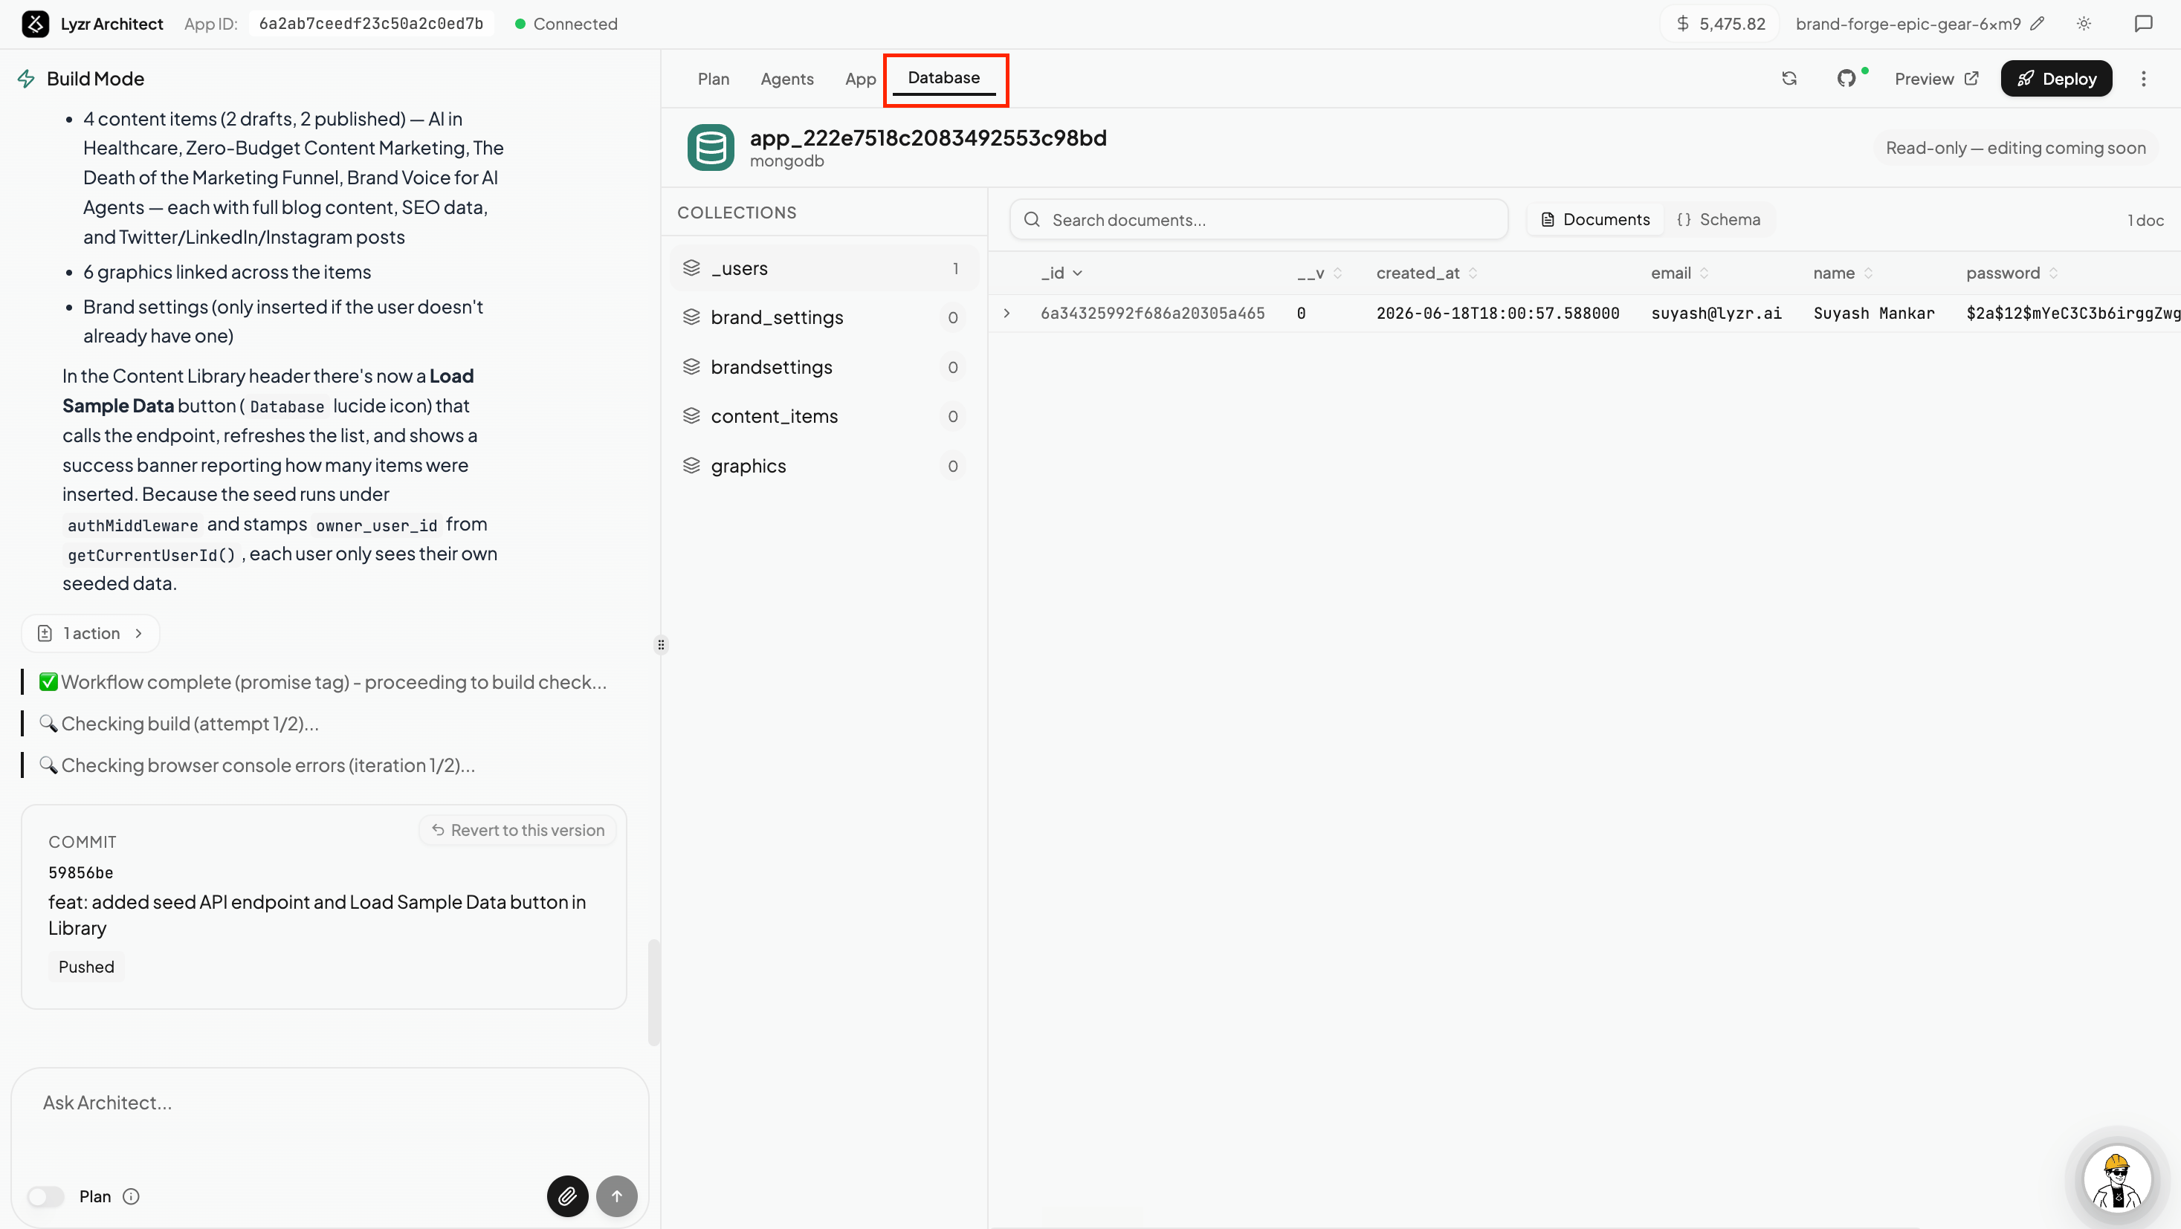Viewport: 2181px width, 1229px height.
Task: Click the 1 doc count label
Action: point(2145,220)
